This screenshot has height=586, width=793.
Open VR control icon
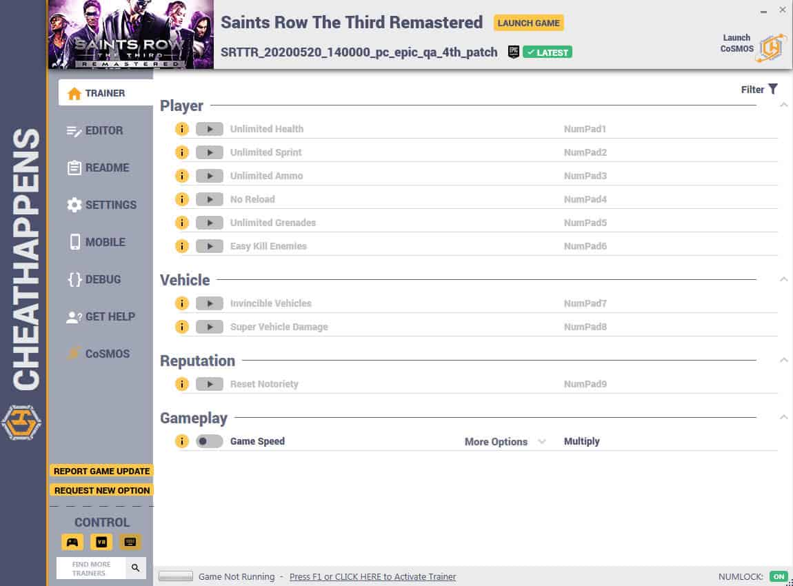click(101, 542)
